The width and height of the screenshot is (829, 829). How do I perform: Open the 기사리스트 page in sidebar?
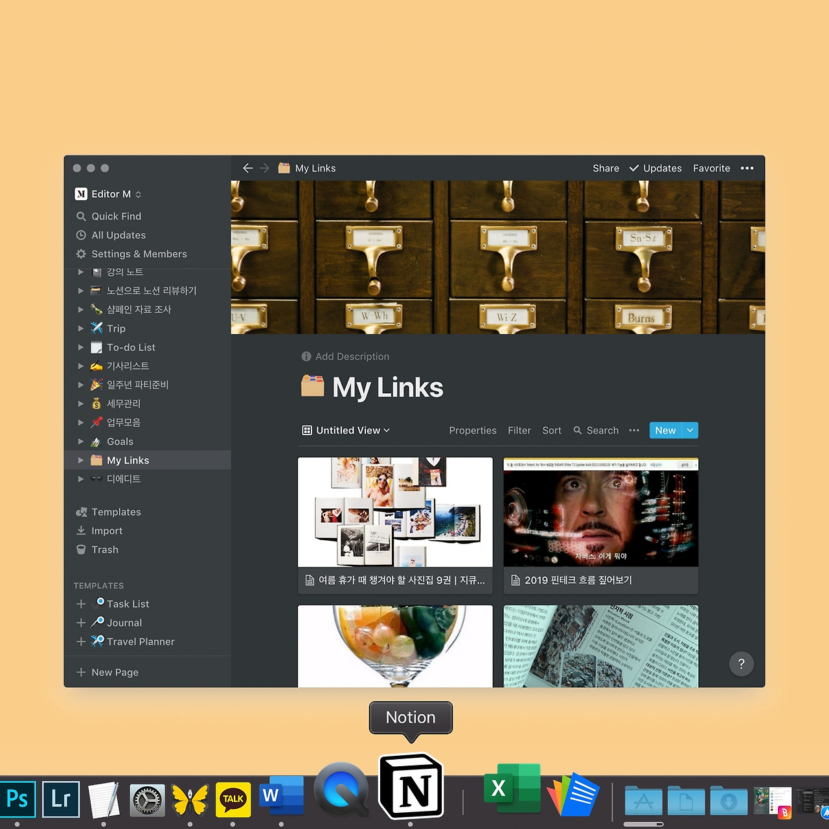pos(128,366)
